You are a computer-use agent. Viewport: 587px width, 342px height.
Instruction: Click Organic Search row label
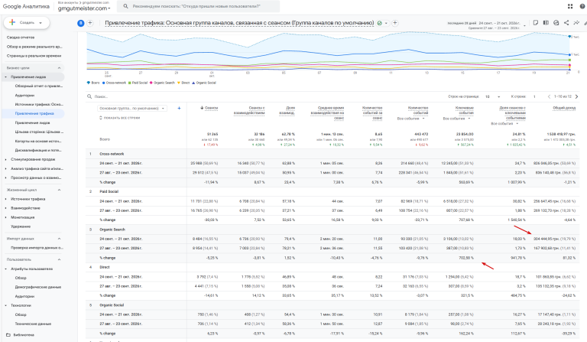tap(112, 230)
